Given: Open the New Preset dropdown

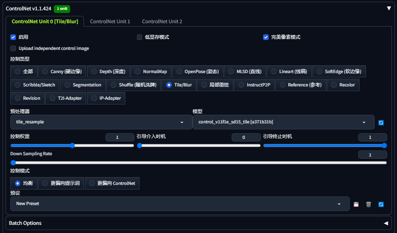Looking at the screenshot, I should (180, 204).
